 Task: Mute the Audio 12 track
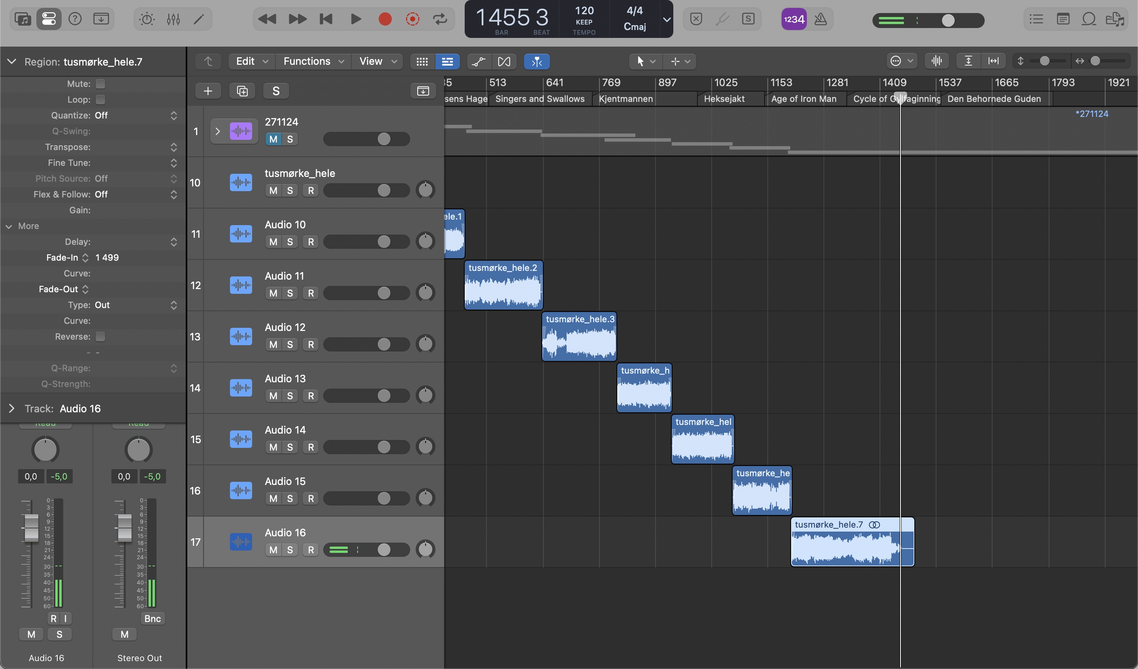click(273, 344)
